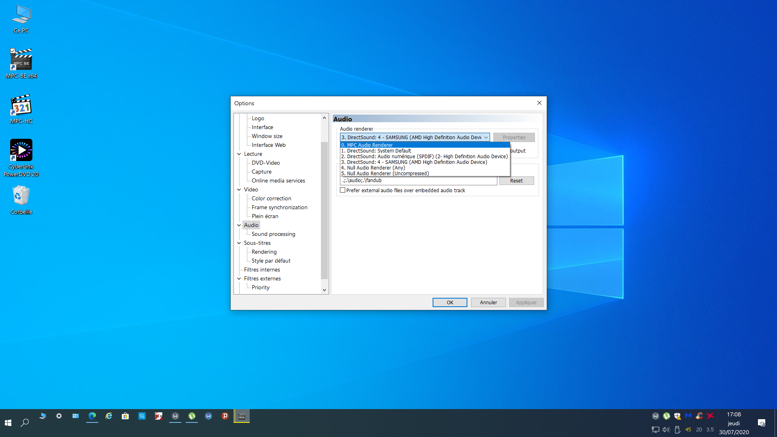Viewport: 777px width, 437px height.
Task: Click the gray W app taskbar button
Action: pyautogui.click(x=175, y=416)
